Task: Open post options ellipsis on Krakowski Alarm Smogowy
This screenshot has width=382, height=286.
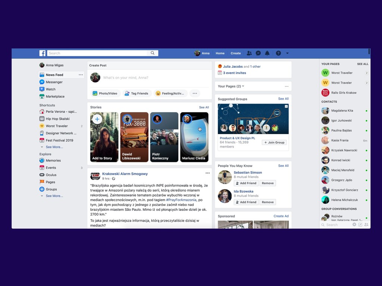Action: pyautogui.click(x=207, y=173)
